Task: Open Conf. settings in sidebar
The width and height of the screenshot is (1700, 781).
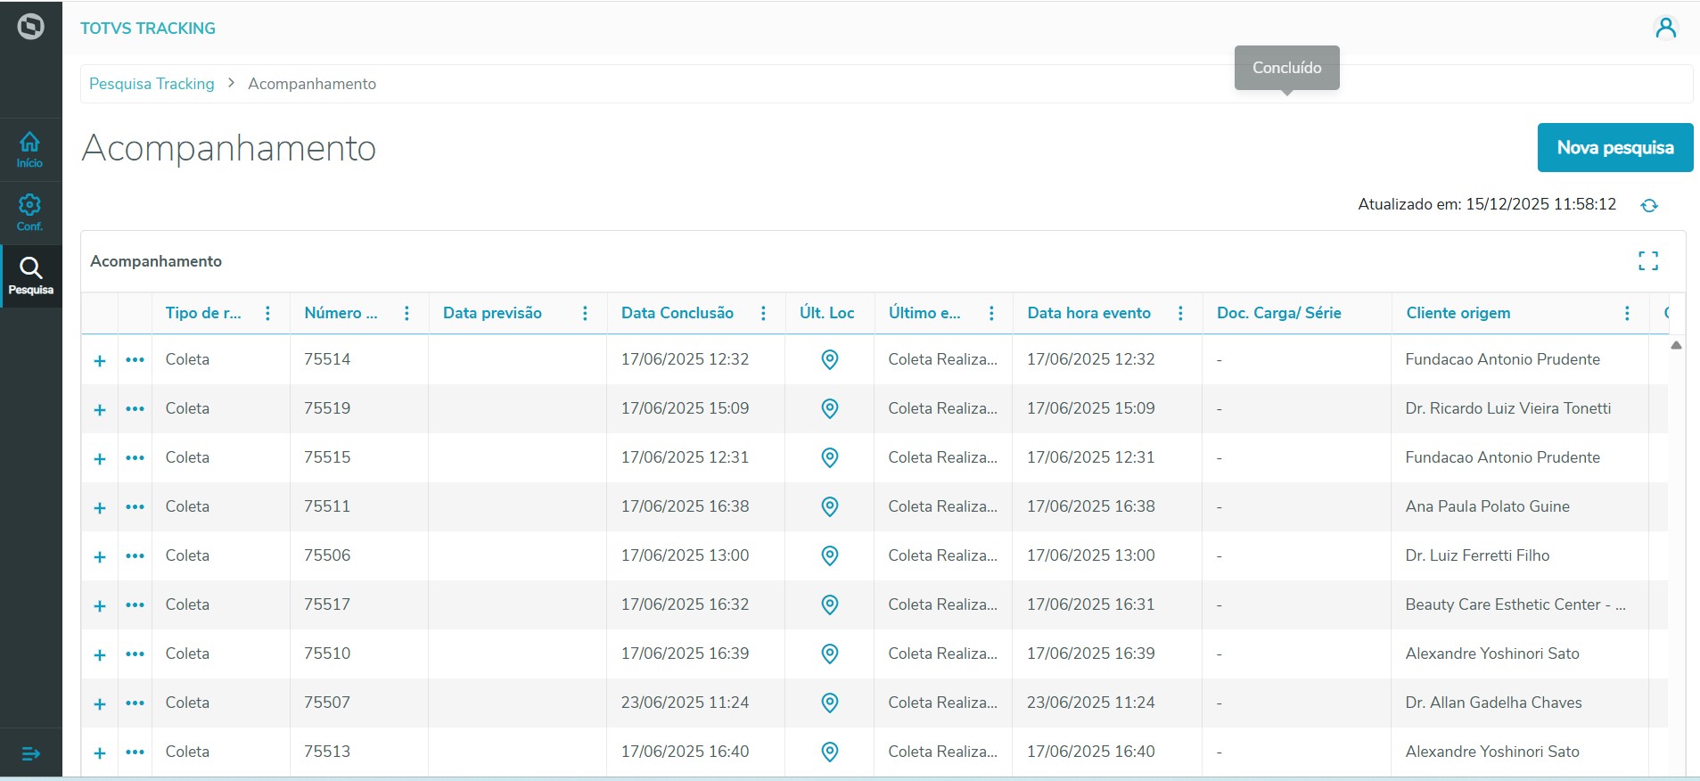Action: click(x=30, y=212)
